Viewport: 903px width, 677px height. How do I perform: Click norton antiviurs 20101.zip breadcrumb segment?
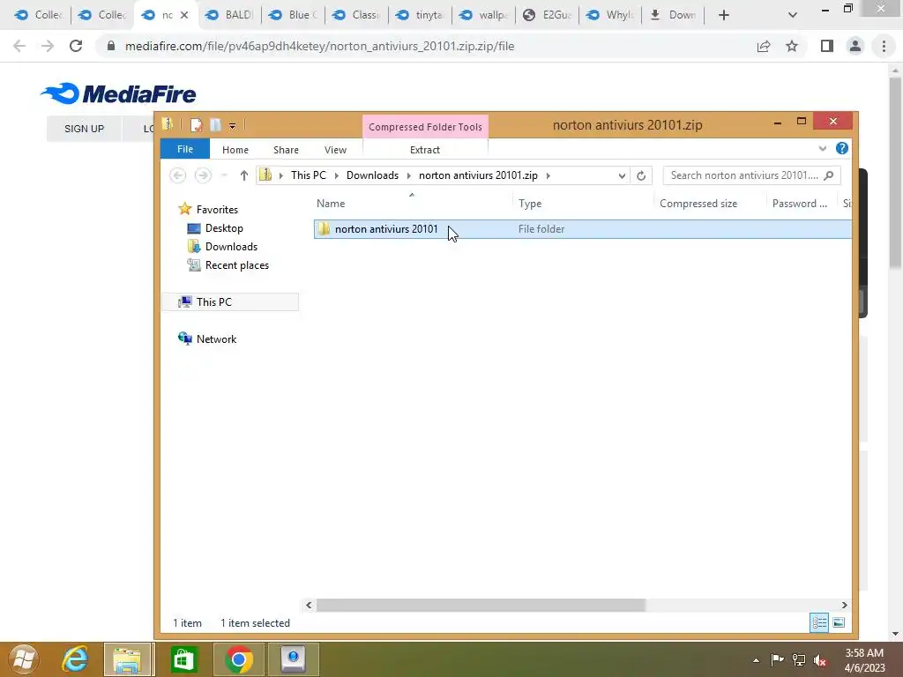(x=478, y=175)
